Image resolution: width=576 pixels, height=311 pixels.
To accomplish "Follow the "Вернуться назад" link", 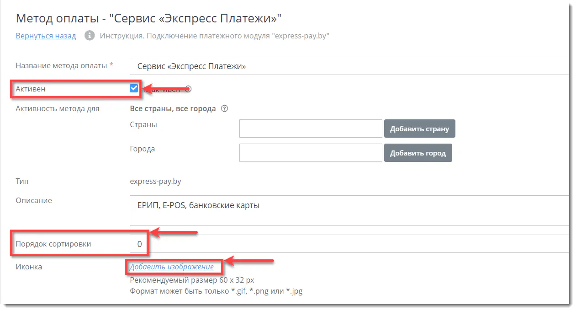I will 46,36.
